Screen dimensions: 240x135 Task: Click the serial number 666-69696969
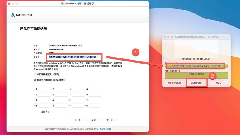click(x=56, y=49)
